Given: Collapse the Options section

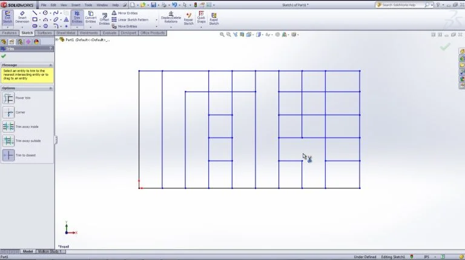Looking at the screenshot, I should [51, 88].
